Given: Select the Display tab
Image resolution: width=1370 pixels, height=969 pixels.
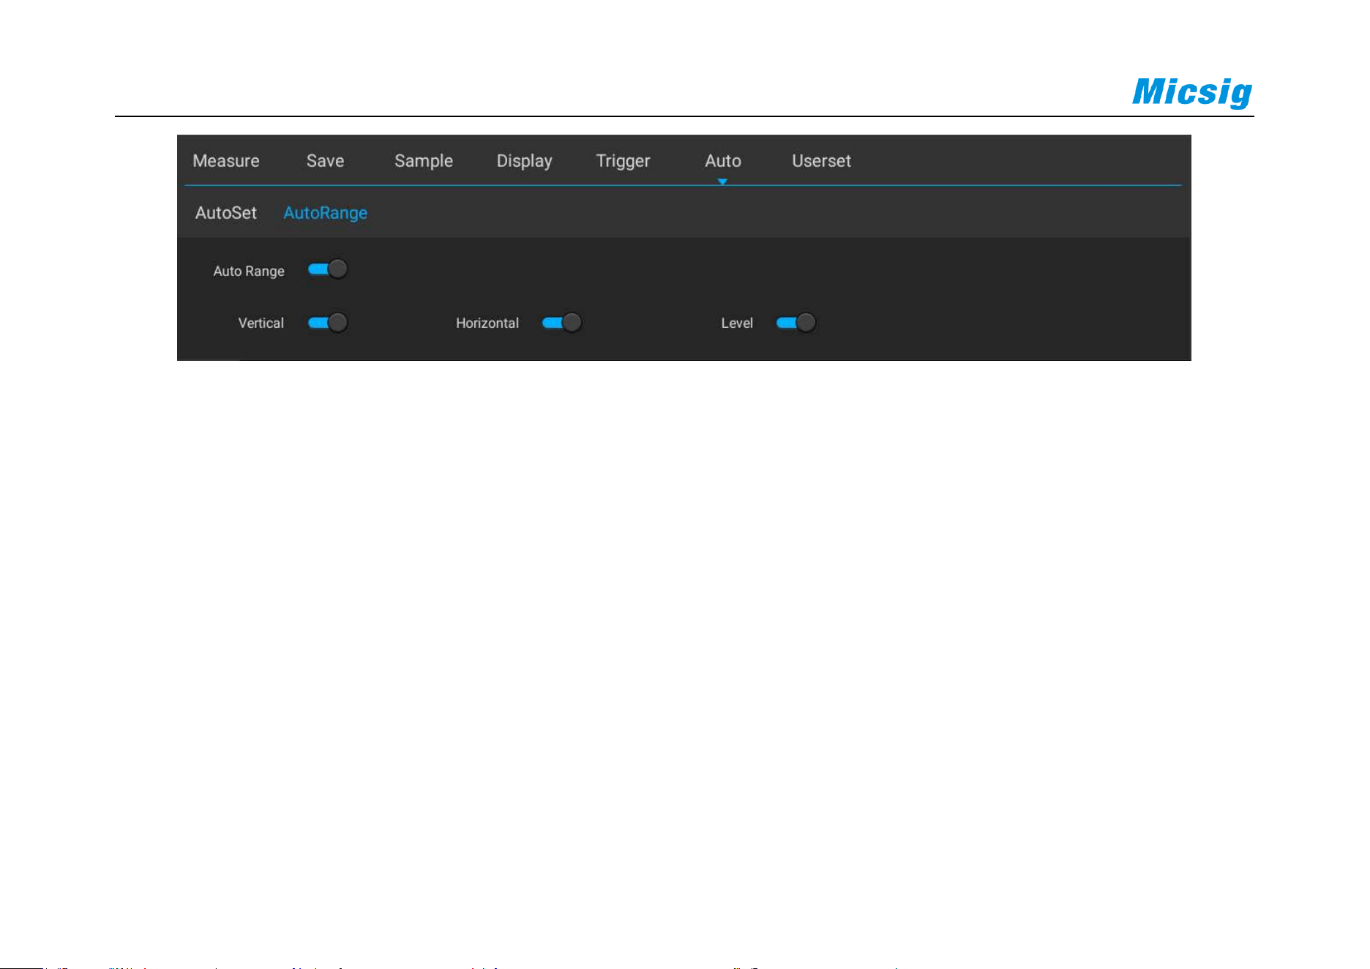Looking at the screenshot, I should (524, 162).
